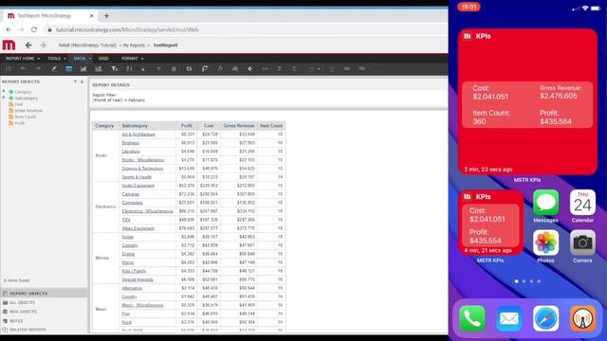Screen dimensions: 607x341
Task: Click the filter funnel toolbar icon
Action: 114,69
